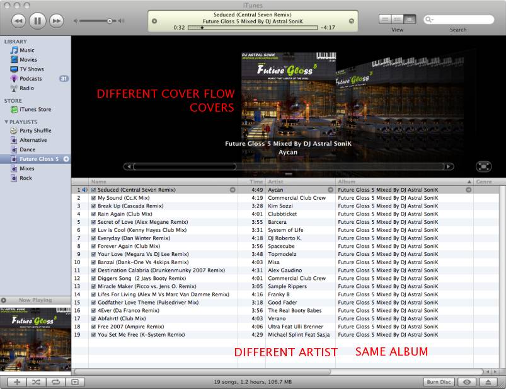Switch to Cover Flow view
The image size is (506, 389).
pyautogui.click(x=410, y=20)
